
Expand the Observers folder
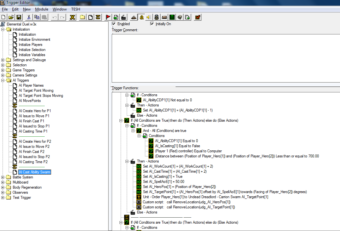coord(3,192)
